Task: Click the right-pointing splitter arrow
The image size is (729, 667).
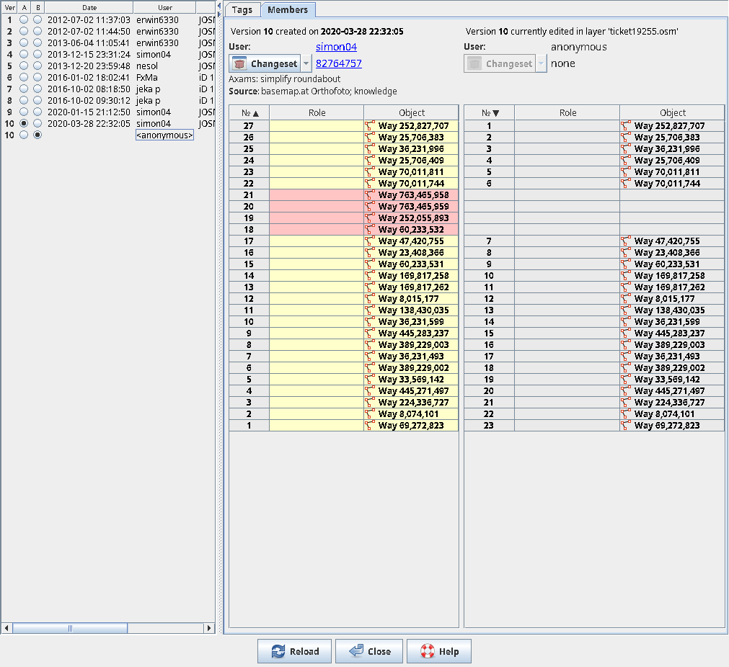Action: (219, 14)
